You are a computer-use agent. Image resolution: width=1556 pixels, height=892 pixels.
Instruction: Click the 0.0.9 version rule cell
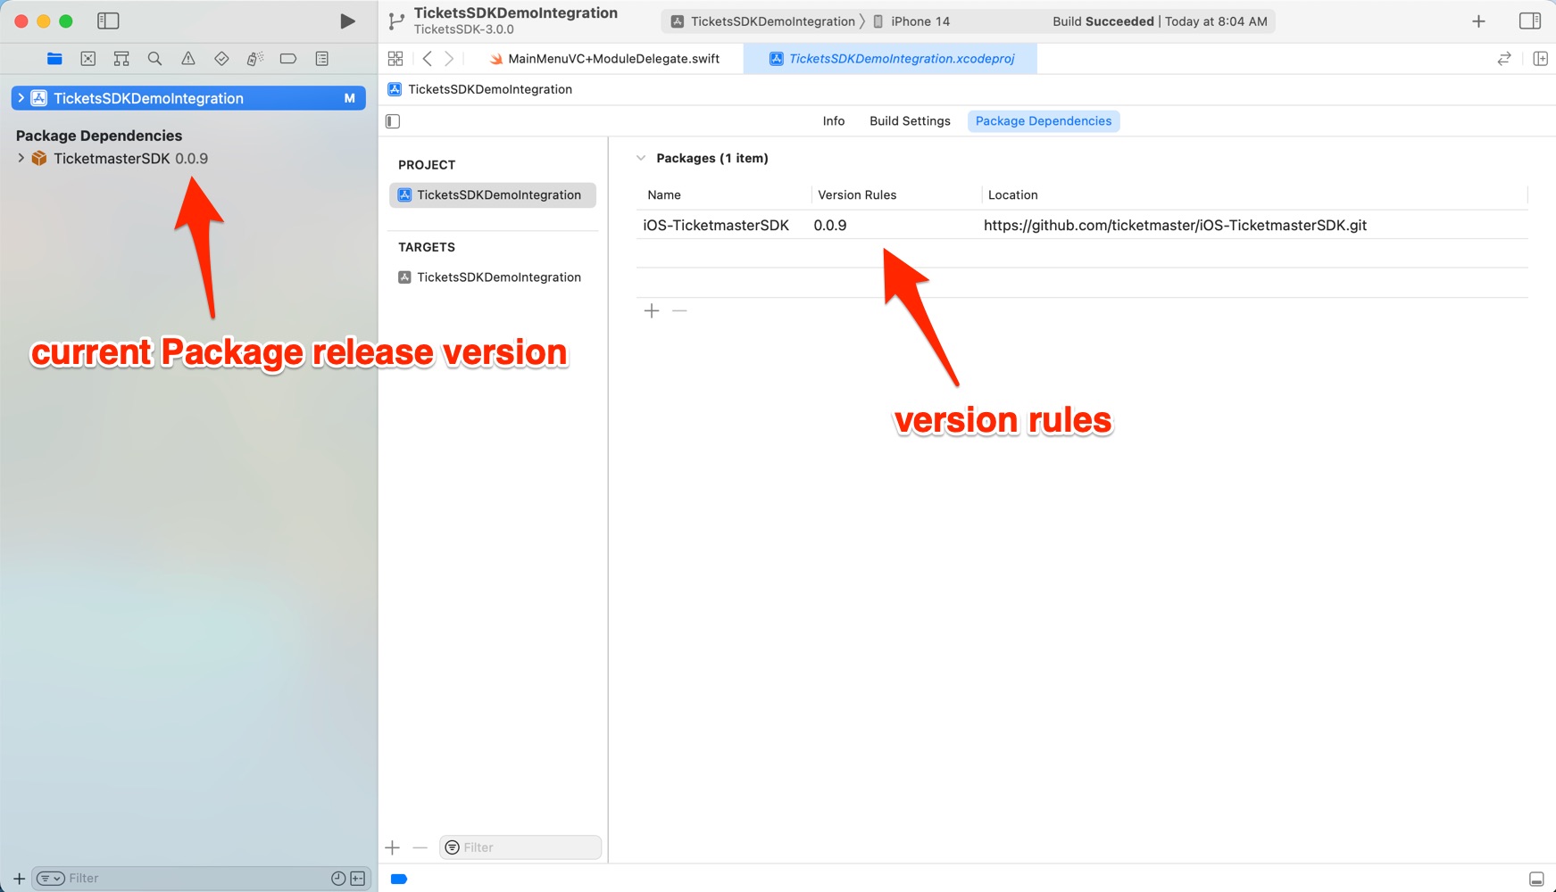click(830, 226)
